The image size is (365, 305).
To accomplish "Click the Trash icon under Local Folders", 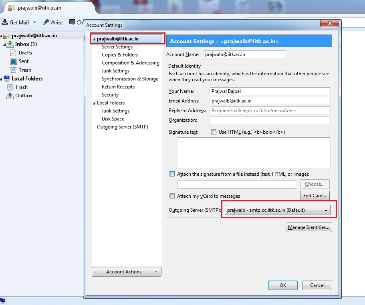I will [x=10, y=87].
